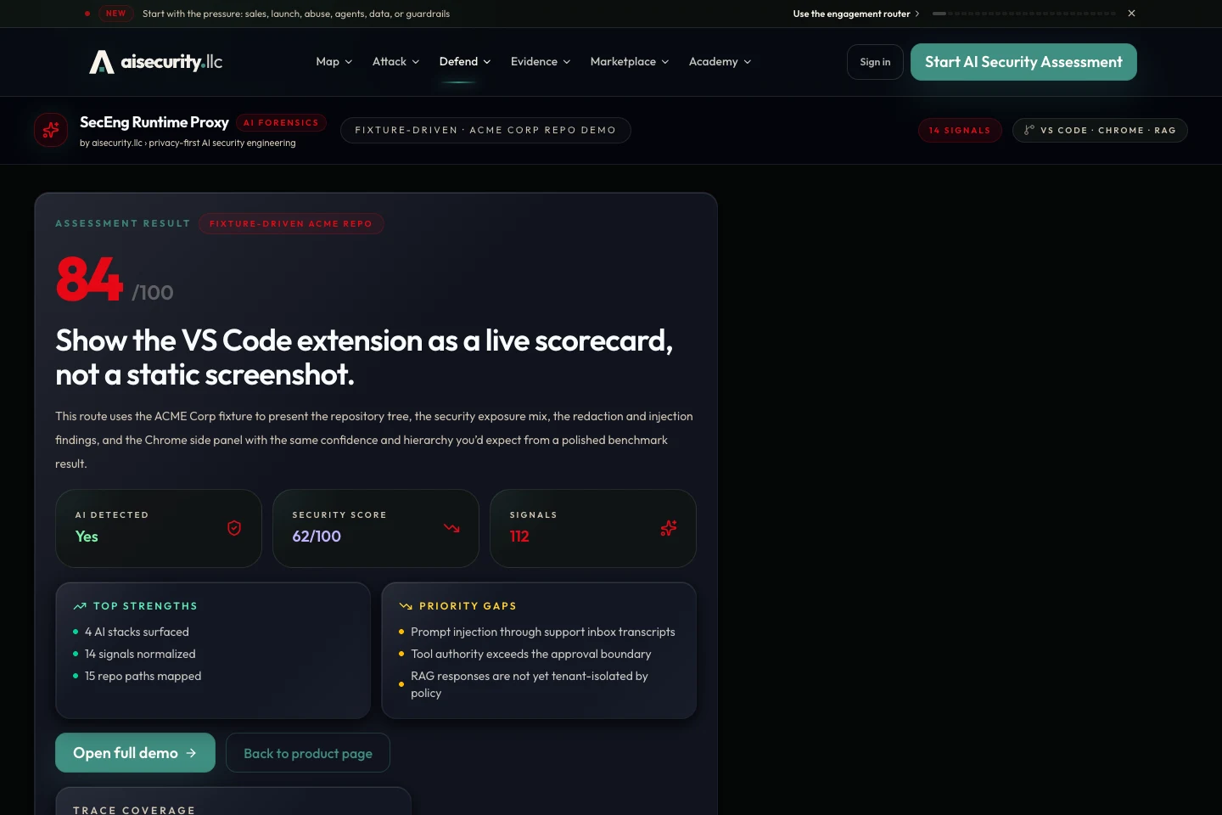This screenshot has height=815, width=1222.
Task: Click the 'Start with the pressure' banner text
Action: coord(296,14)
